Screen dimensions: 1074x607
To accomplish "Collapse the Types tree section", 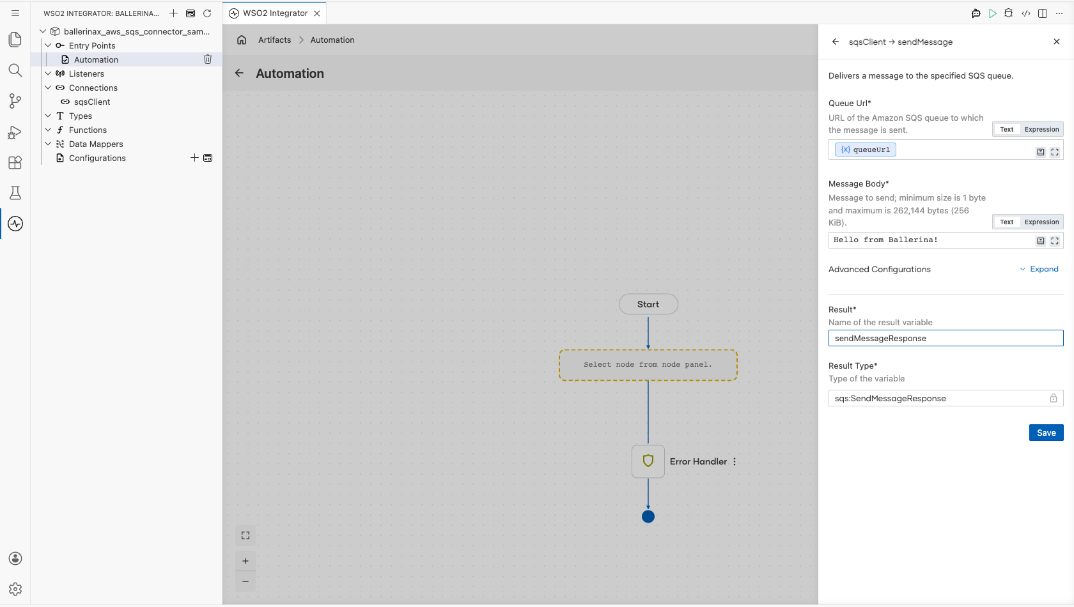I will (x=48, y=116).
